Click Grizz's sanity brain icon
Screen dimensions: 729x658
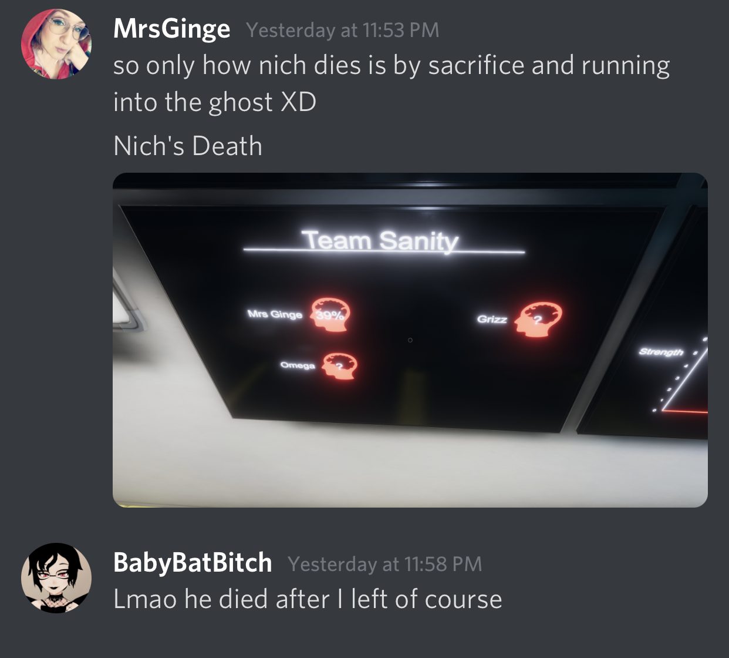coord(539,319)
